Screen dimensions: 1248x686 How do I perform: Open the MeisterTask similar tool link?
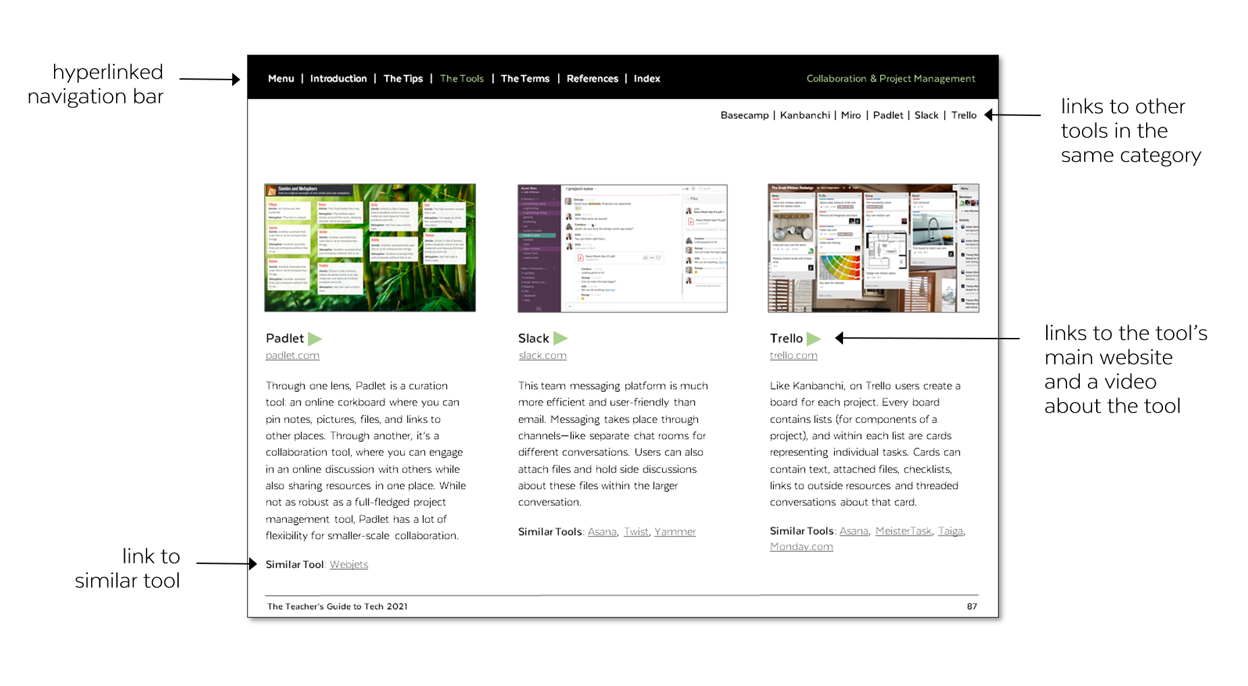(903, 531)
